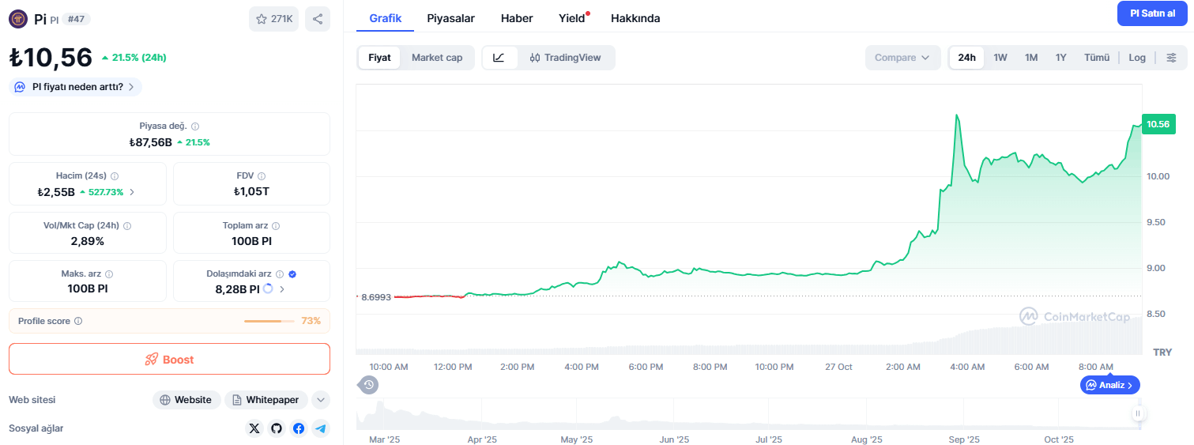Select Tümü time range
This screenshot has height=445, width=1194.
tap(1097, 58)
